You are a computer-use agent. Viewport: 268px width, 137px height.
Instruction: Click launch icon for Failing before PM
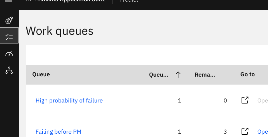coord(245,131)
